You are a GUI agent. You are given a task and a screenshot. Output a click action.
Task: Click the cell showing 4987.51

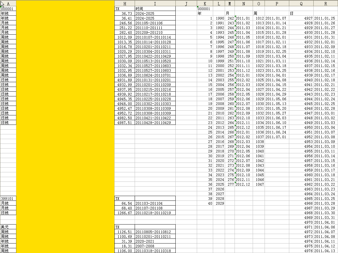(125, 123)
